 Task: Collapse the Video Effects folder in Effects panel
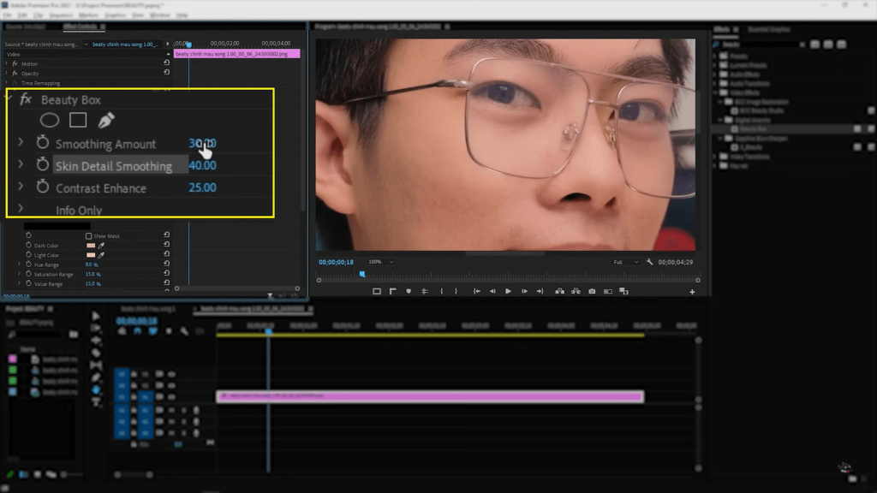pos(714,92)
